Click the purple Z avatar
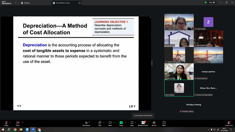 tap(208, 22)
